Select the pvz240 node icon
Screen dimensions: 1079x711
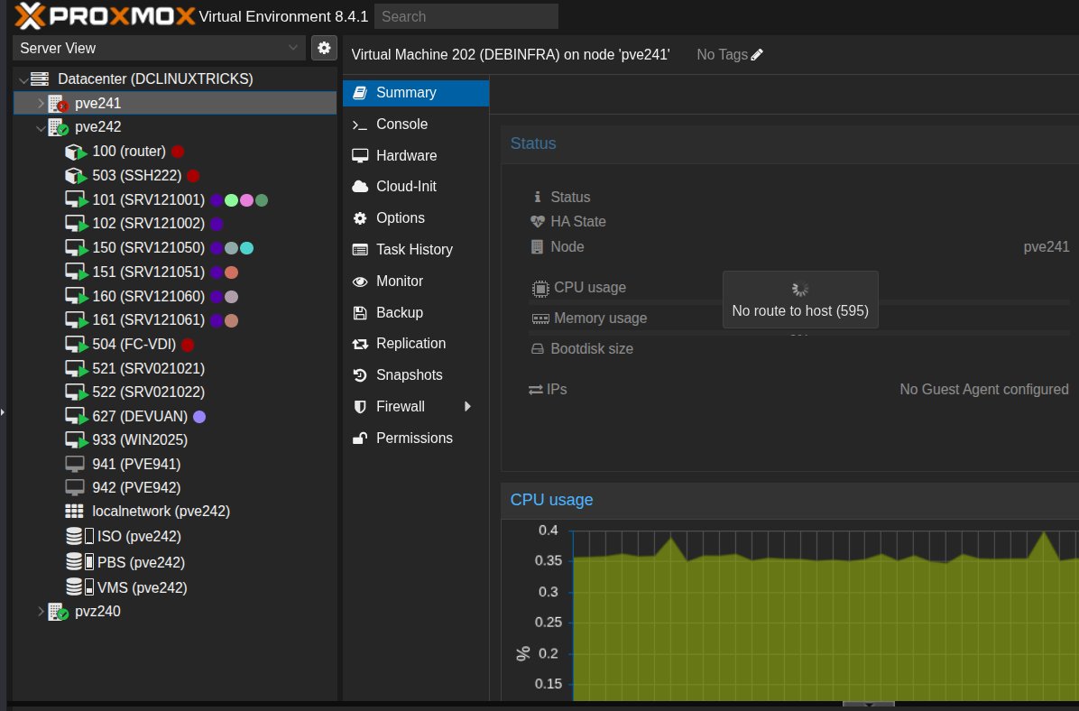59,611
